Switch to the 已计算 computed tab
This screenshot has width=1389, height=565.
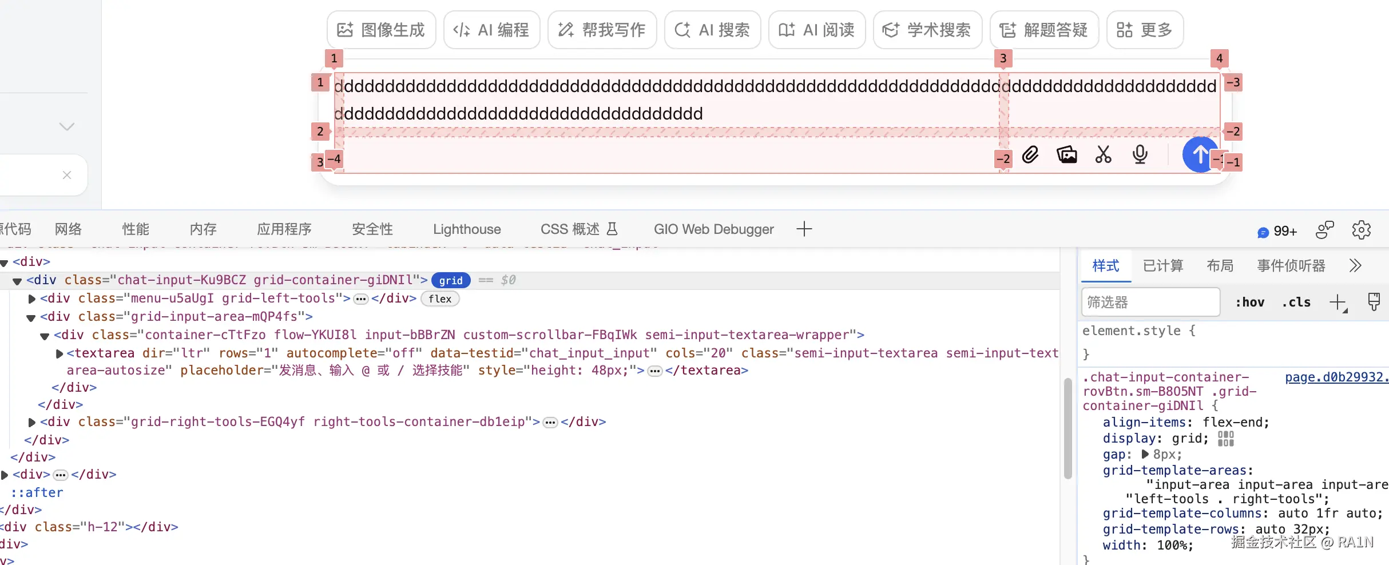coord(1163,266)
